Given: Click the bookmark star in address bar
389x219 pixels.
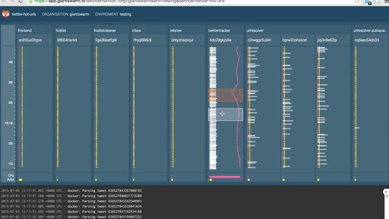Looking at the screenshot, I should pyautogui.click(x=357, y=1).
